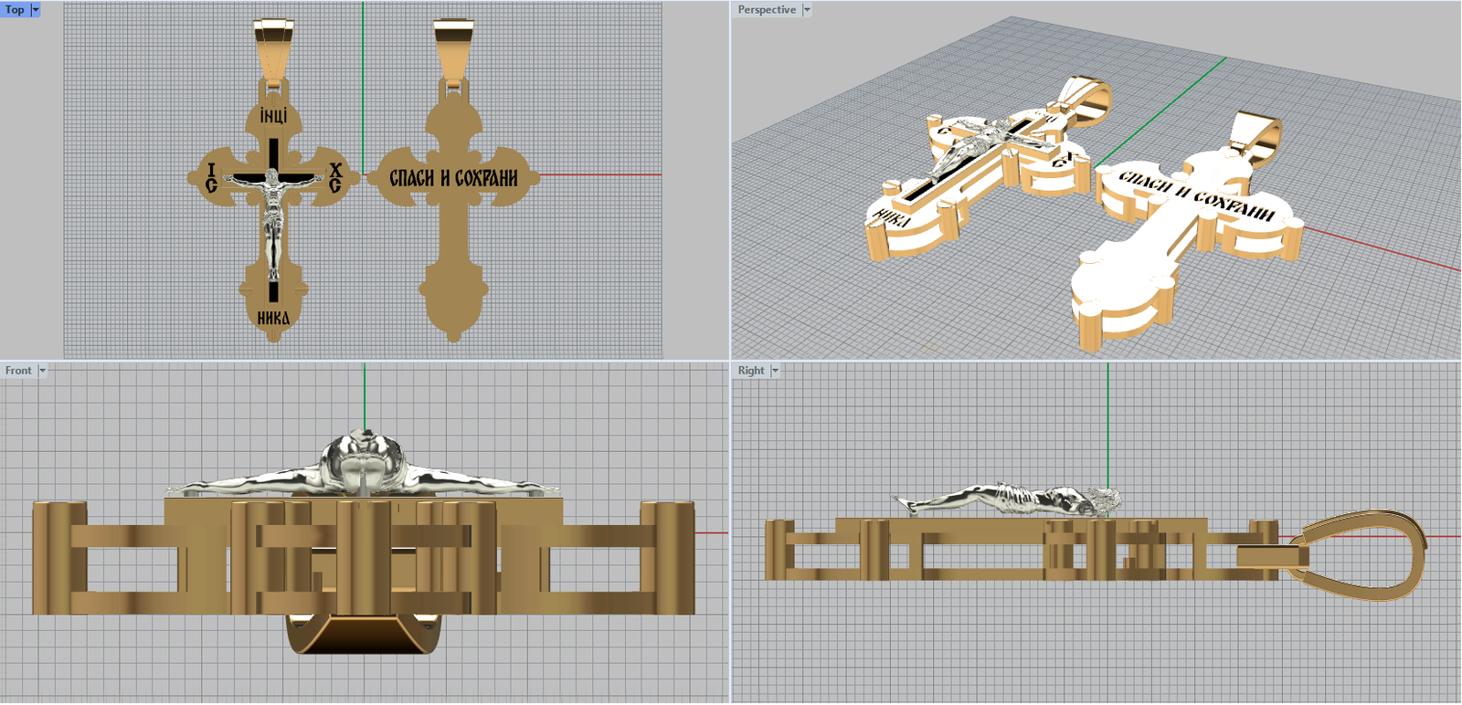Click the XC letters on the right arm
Viewport: 1462px width, 705px height.
click(x=335, y=178)
